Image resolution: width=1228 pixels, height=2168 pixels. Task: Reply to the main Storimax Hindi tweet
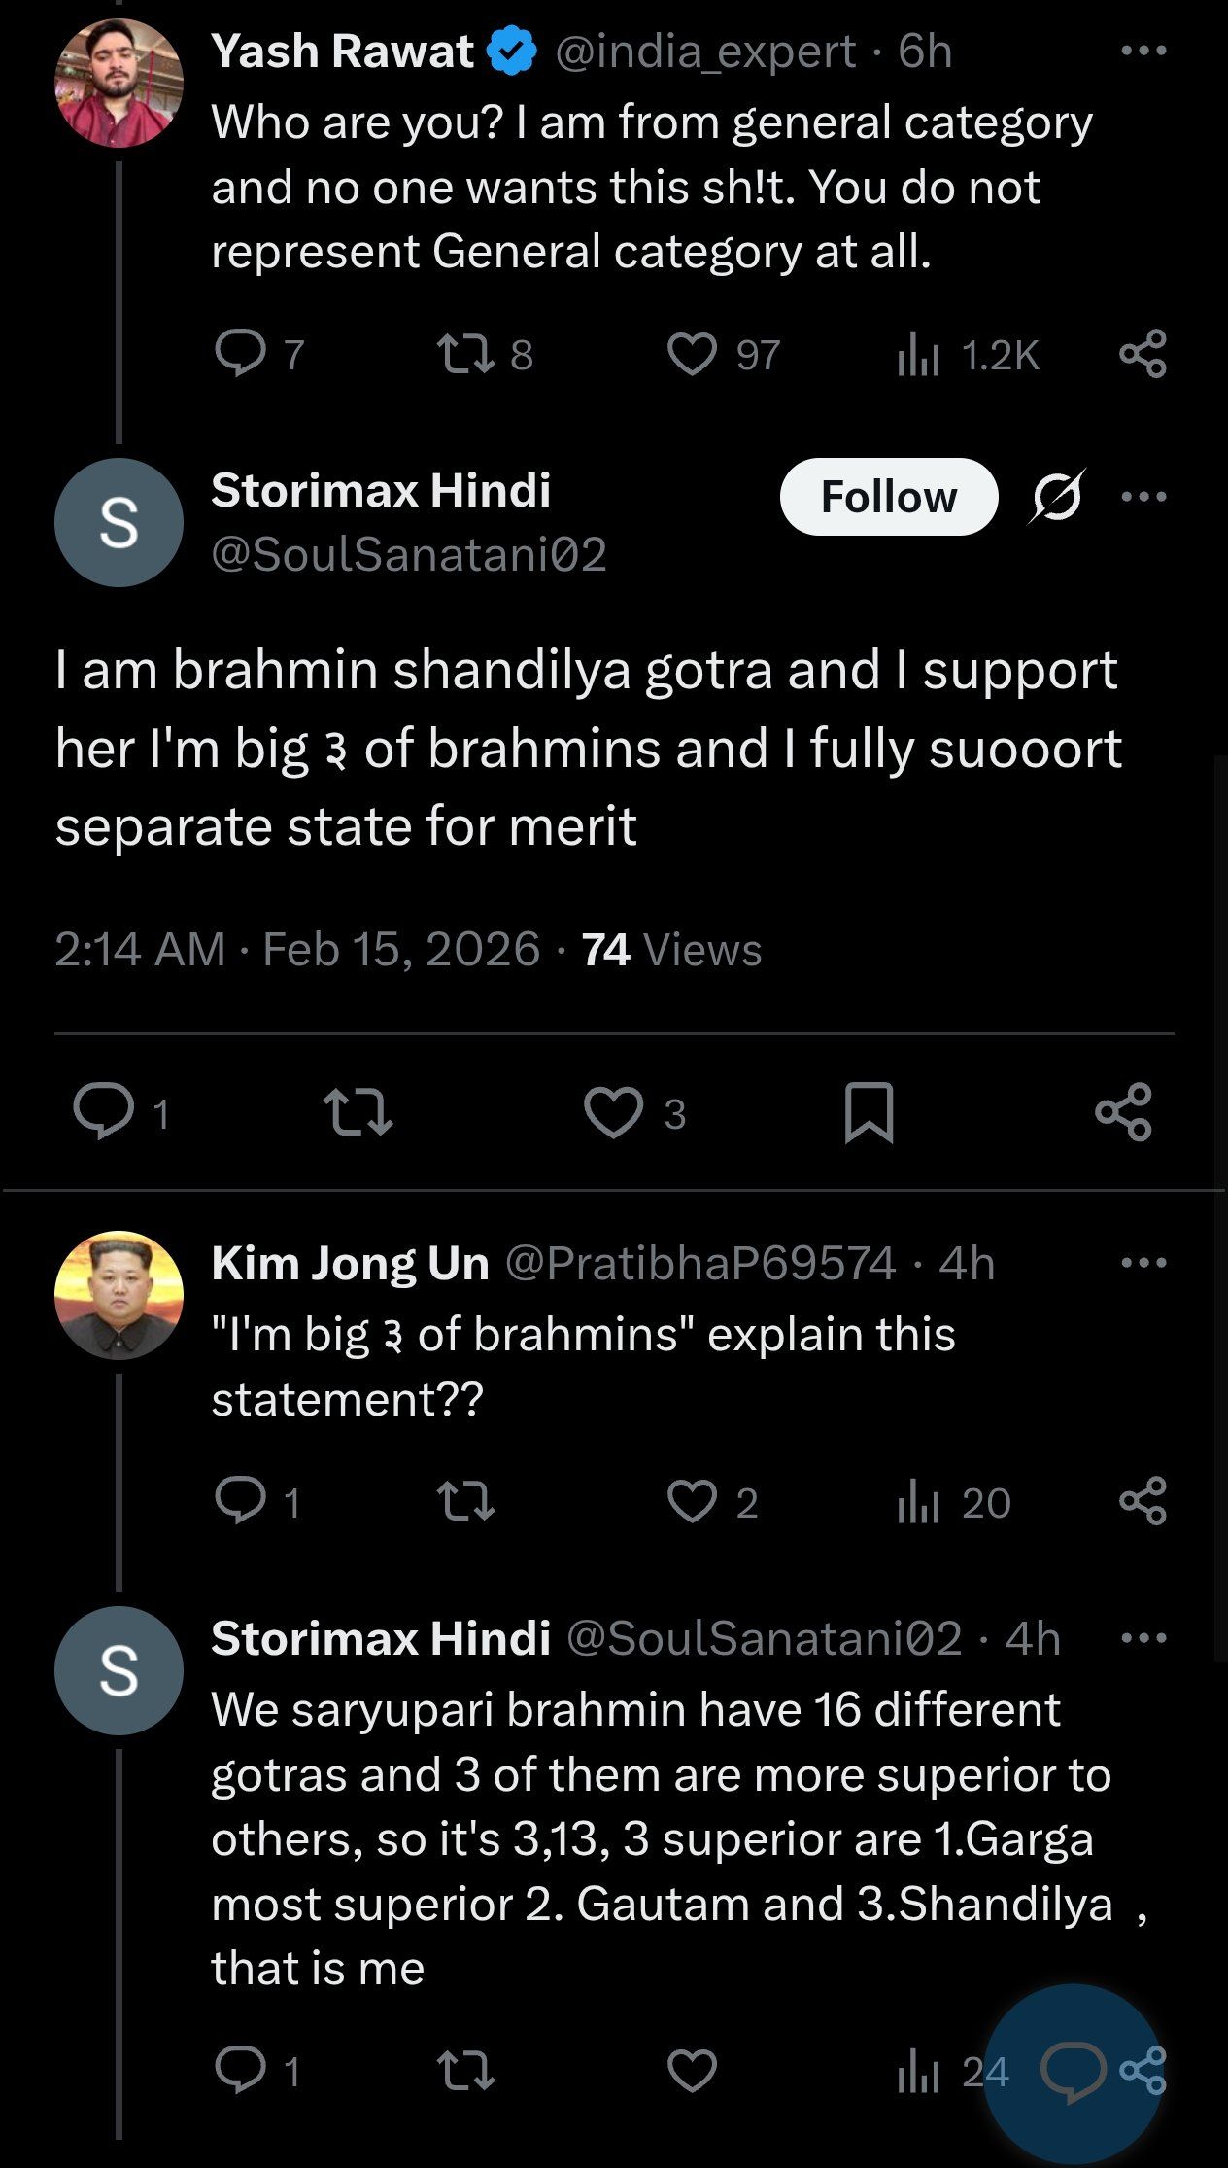pos(105,1112)
